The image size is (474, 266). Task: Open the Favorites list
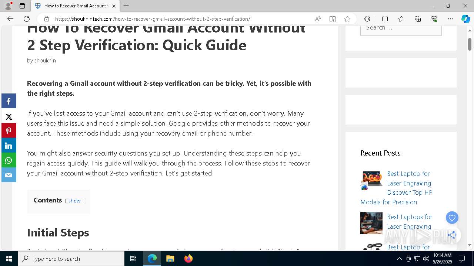[401, 19]
